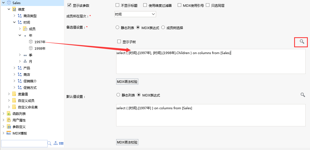Expand the 商店类型 dimension
Image resolution: width=310 pixels, height=150 pixels.
click(x=14, y=16)
